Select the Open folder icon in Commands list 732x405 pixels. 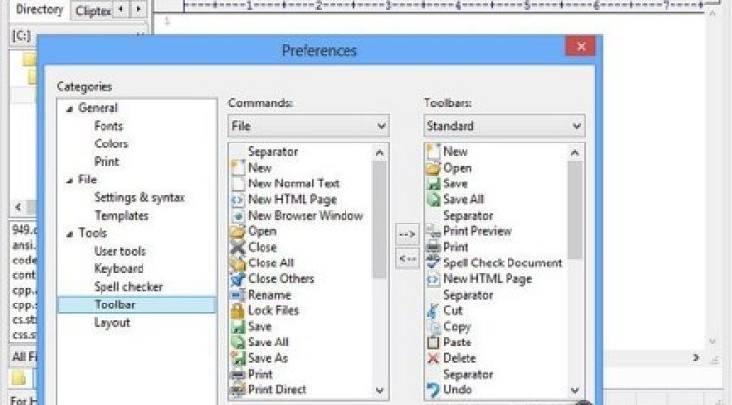click(x=237, y=231)
